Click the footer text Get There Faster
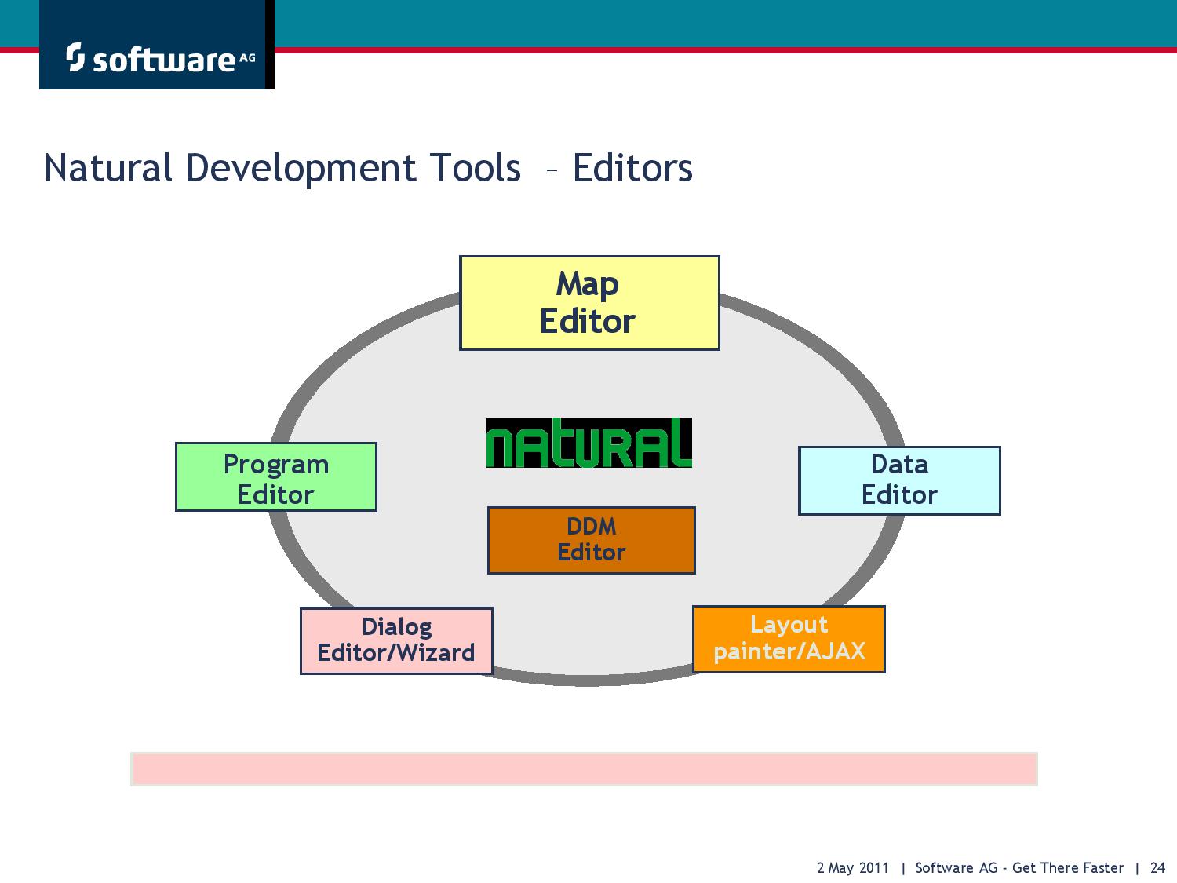 [1068, 867]
